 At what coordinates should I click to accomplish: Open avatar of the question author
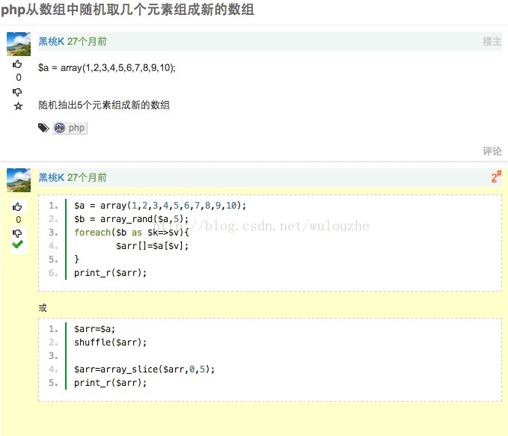[19, 44]
